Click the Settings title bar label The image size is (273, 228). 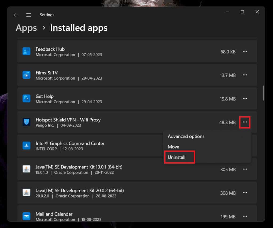(47, 15)
